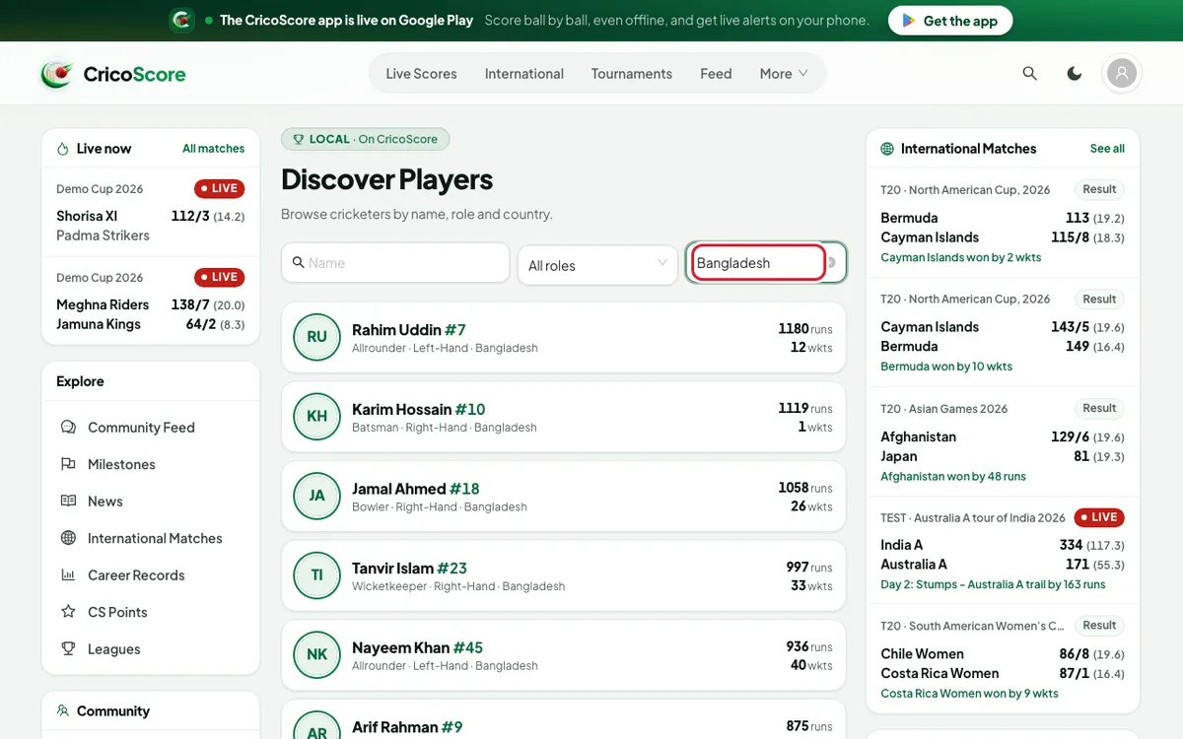
Task: Click the globe icon beside International Matches heading
Action: pyautogui.click(x=887, y=149)
